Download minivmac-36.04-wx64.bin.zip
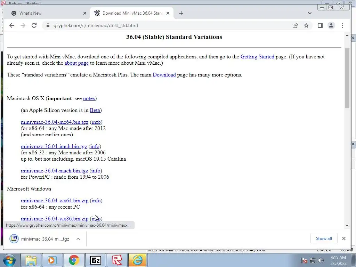356x267 pixels. click(x=55, y=201)
